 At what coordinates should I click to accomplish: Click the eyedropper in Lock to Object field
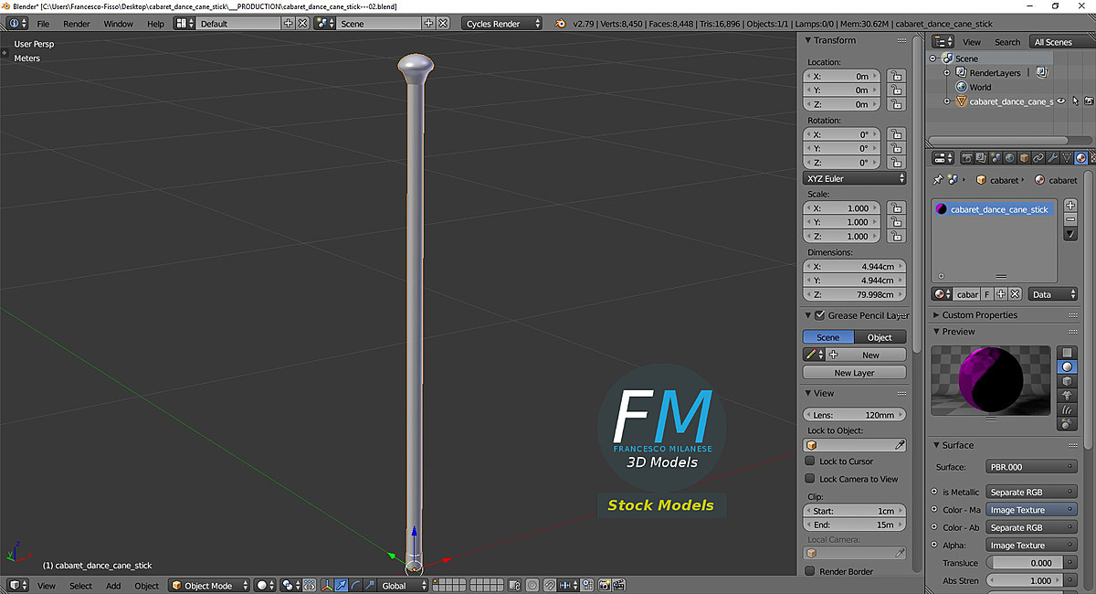click(x=900, y=445)
